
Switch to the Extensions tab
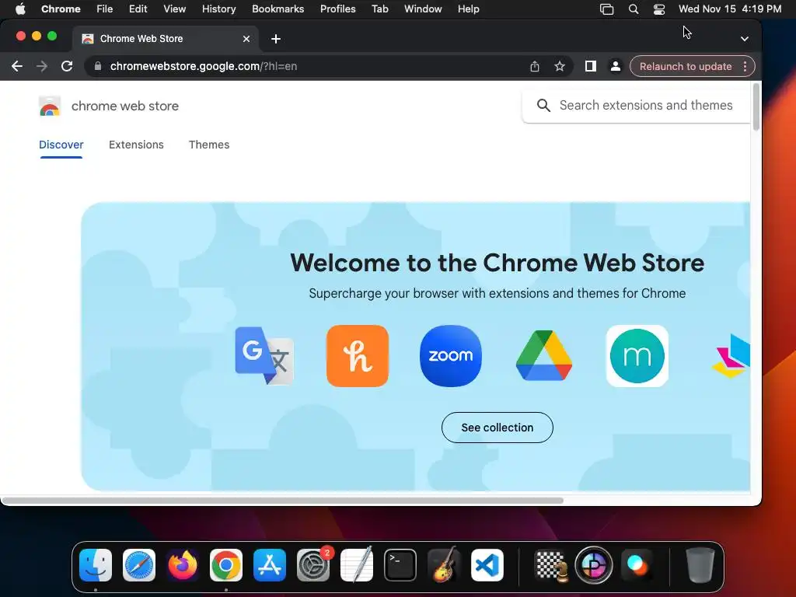(x=136, y=145)
